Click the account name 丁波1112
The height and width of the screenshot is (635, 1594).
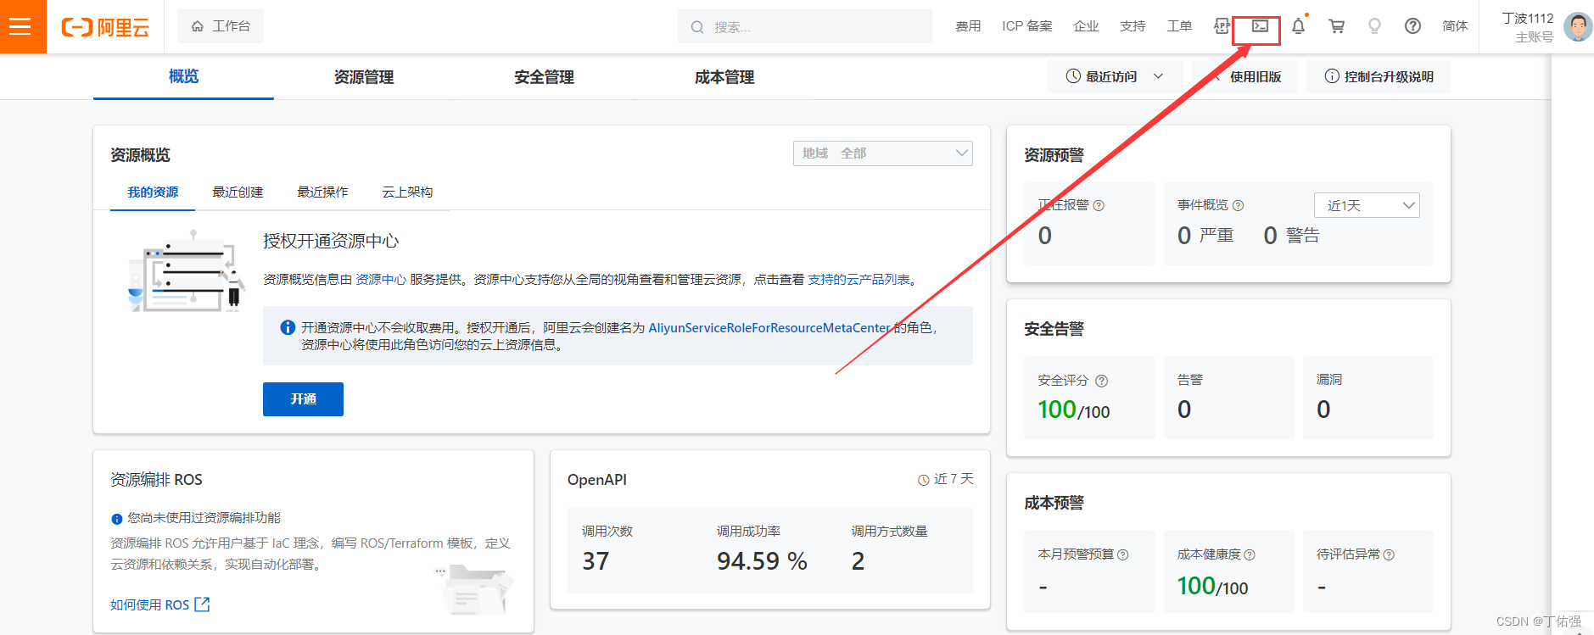point(1528,18)
